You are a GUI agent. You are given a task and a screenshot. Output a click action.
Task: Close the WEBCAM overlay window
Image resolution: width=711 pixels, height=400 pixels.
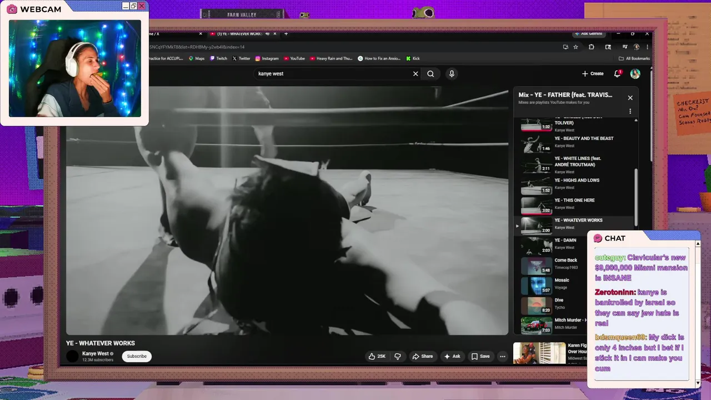coord(142,6)
